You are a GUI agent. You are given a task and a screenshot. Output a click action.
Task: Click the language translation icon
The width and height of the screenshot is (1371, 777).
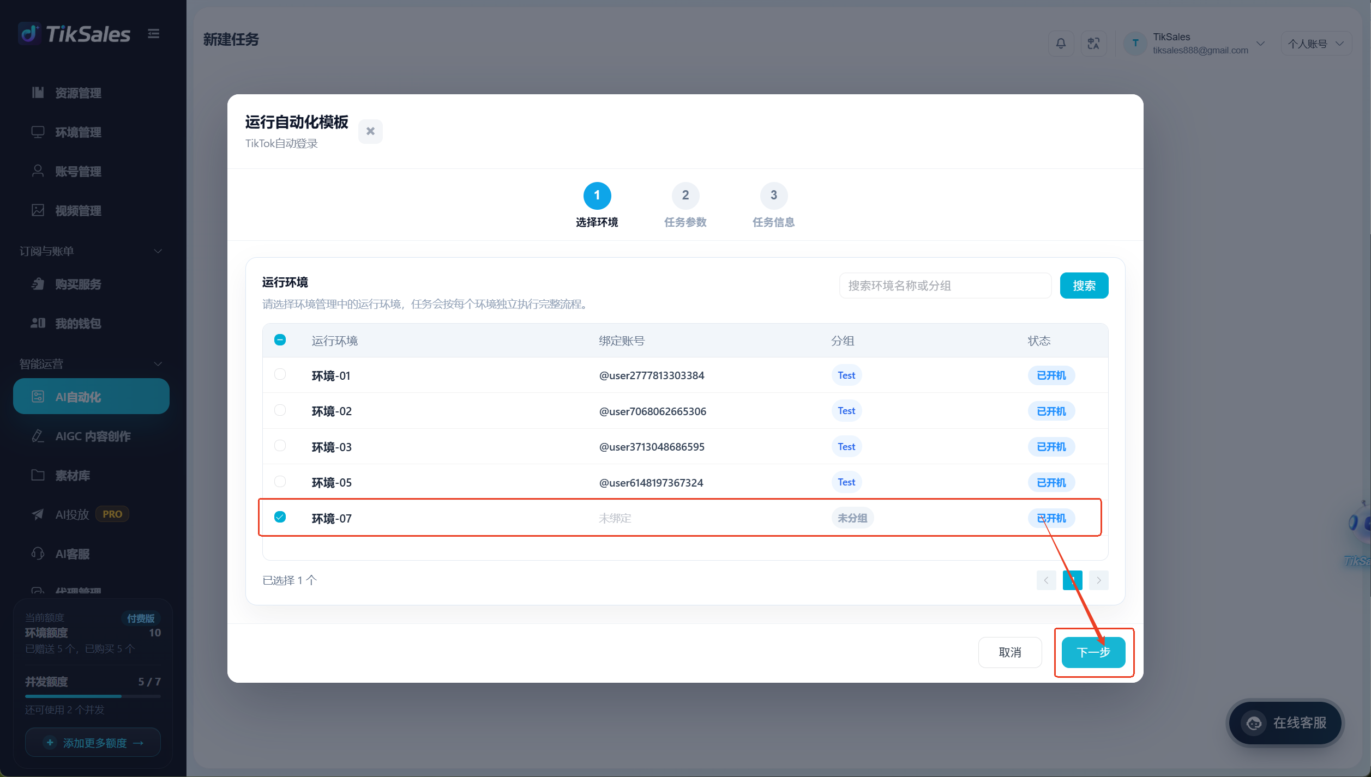1093,44
